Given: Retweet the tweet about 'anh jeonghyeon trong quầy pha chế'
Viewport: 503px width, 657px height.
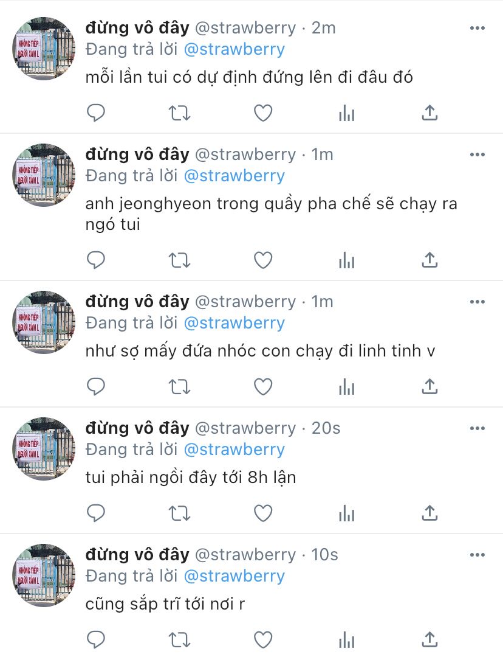Looking at the screenshot, I should coord(179,260).
